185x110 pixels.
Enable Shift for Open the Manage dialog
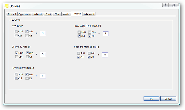click(78, 53)
